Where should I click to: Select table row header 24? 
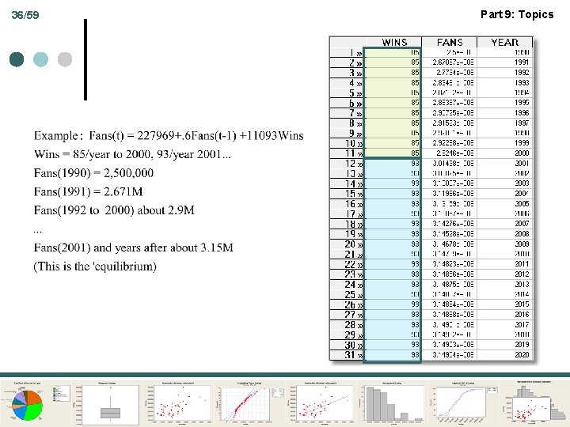point(347,285)
